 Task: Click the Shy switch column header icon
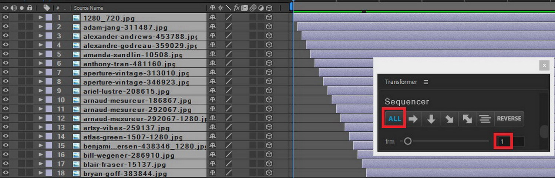(212, 8)
